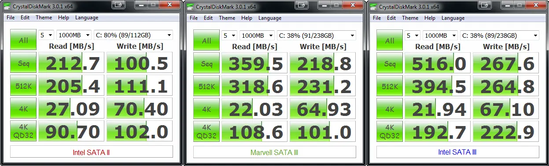Click the Seq read value 359.5

tap(255, 63)
